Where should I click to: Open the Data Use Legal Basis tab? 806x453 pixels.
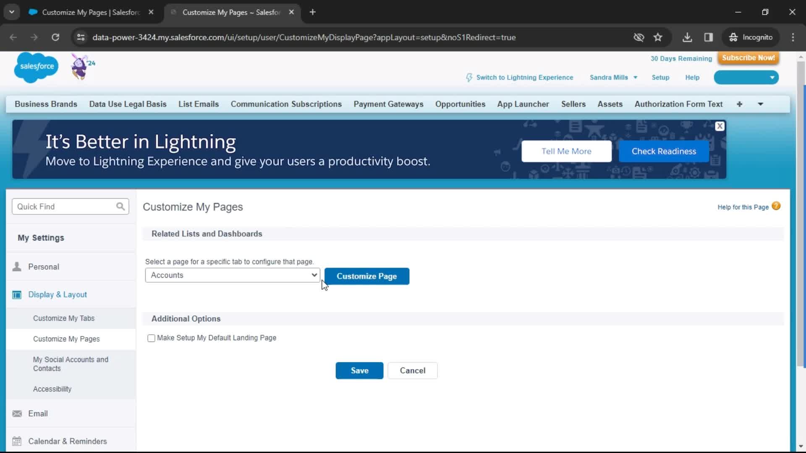point(128,104)
